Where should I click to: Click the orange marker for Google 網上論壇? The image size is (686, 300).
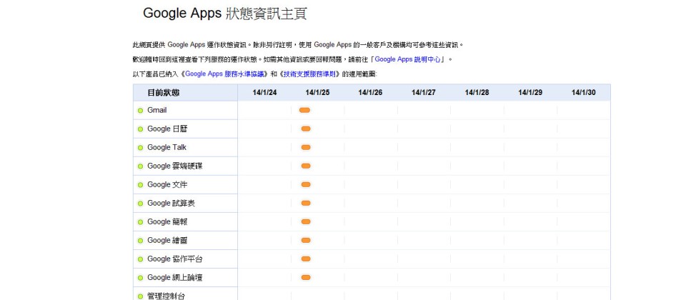coord(306,277)
